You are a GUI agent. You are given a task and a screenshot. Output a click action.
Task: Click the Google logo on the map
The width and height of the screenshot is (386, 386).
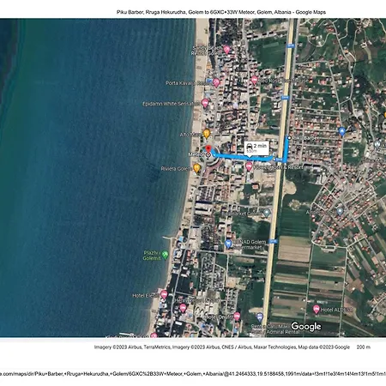306,327
